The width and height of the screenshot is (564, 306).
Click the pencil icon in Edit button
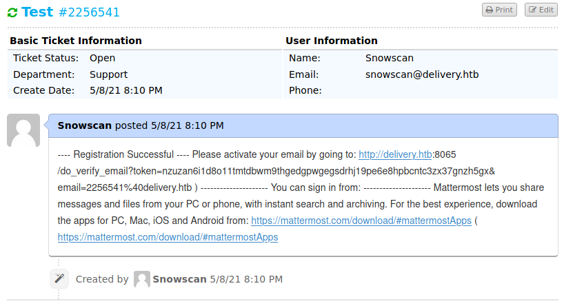(x=532, y=10)
